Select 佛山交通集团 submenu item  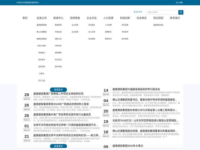tap(42, 32)
